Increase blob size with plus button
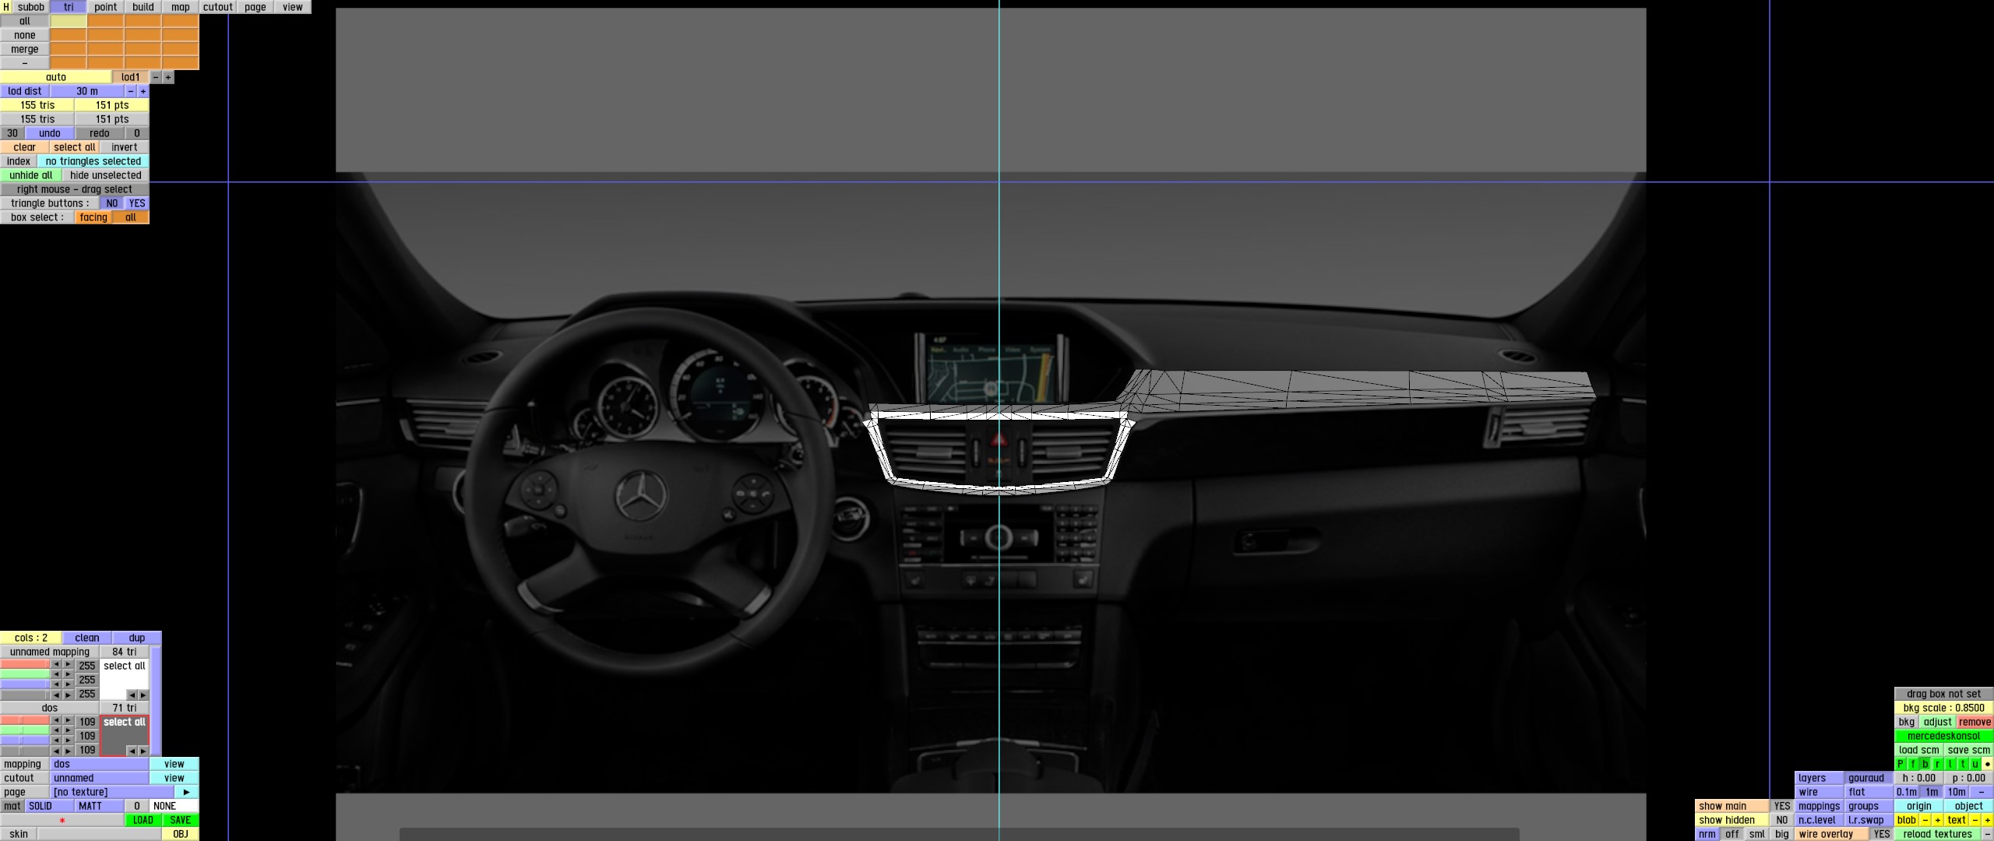Screen dimensions: 1994x841 pos(1938,820)
